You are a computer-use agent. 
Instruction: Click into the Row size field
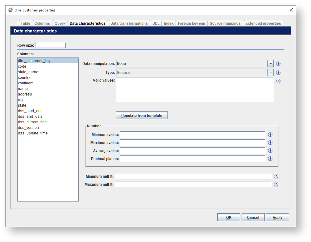tap(51, 45)
